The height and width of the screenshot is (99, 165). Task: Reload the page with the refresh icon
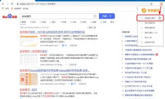tap(12, 4)
